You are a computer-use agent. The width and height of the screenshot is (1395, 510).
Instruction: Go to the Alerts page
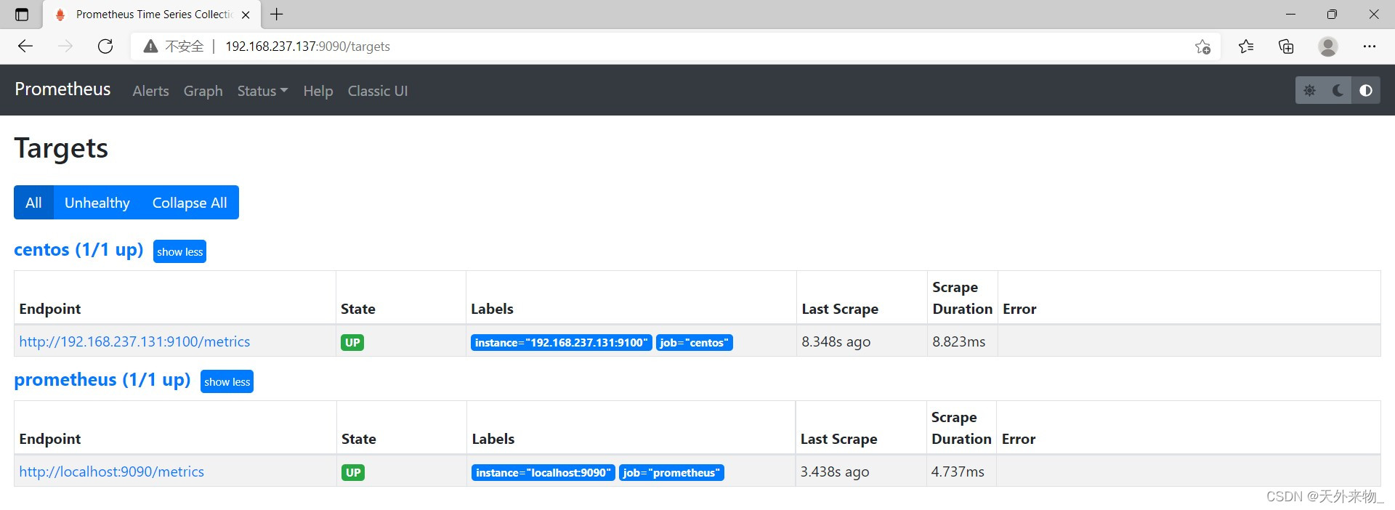pyautogui.click(x=150, y=91)
